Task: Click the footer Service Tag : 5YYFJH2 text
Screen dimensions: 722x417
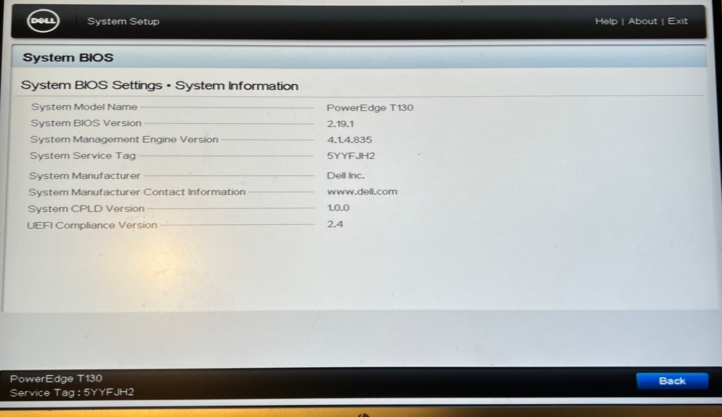Action: coord(72,393)
